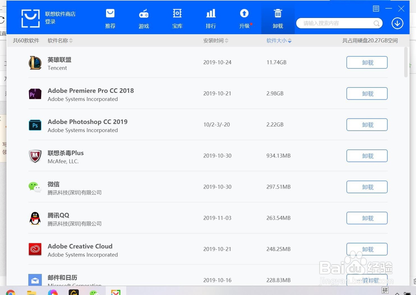Click the WeChat icon in list
Image resolution: width=416 pixels, height=295 pixels.
point(35,187)
